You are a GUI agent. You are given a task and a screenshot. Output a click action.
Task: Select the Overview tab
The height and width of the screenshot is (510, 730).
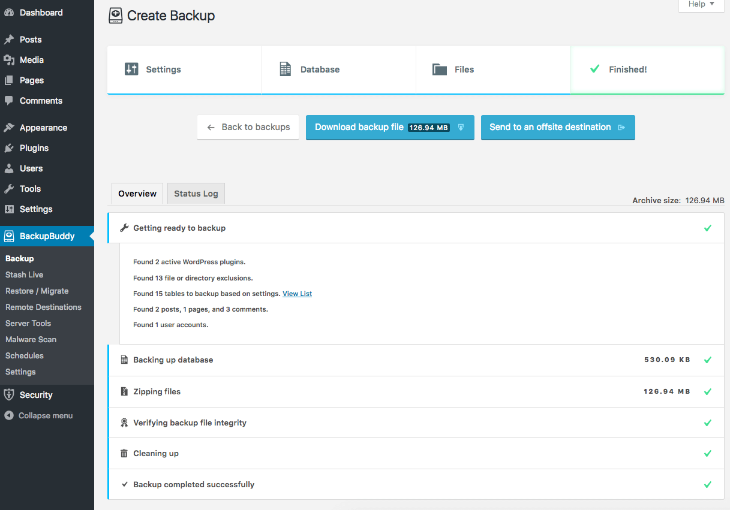coord(137,194)
